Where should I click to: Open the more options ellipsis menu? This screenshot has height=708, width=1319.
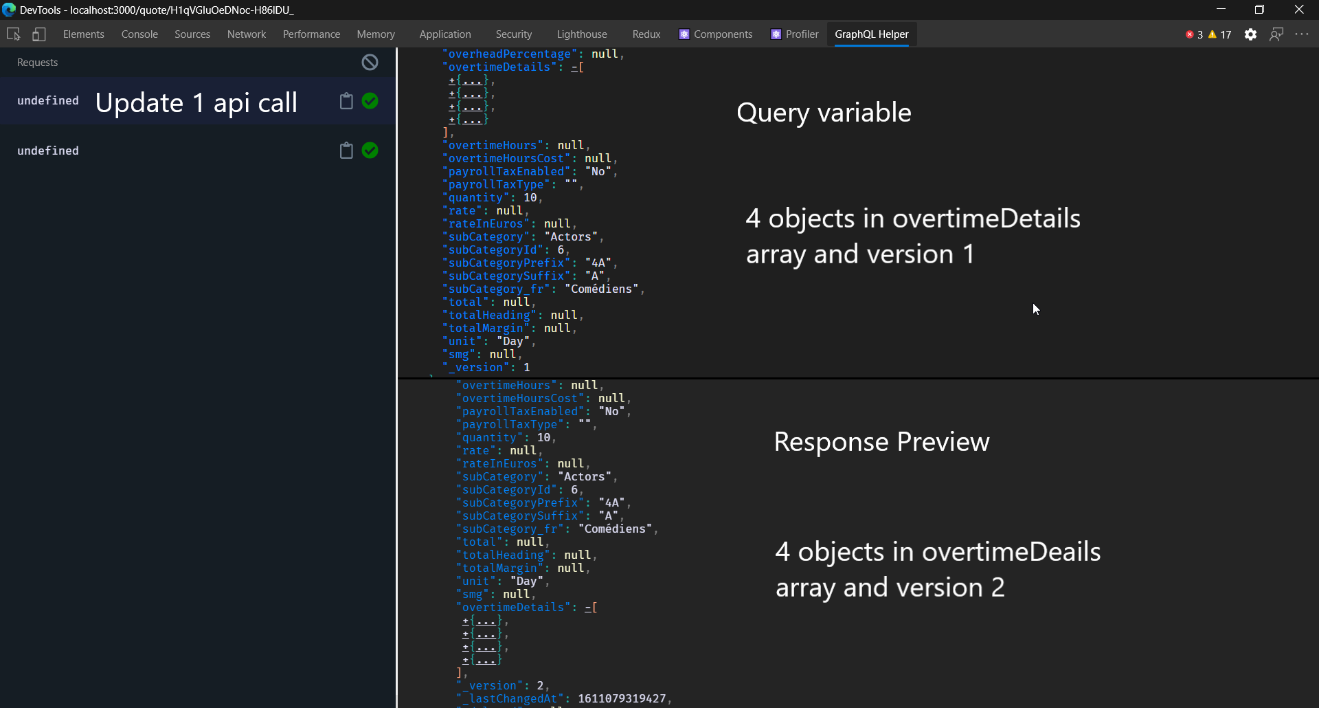click(1303, 34)
